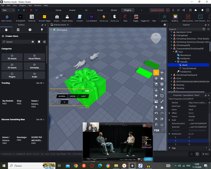211x169 pixels.
Task: Select the F3X Mesh tool
Action: [162, 95]
